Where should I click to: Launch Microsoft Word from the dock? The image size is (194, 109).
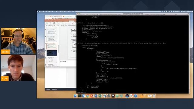click(x=96, y=96)
